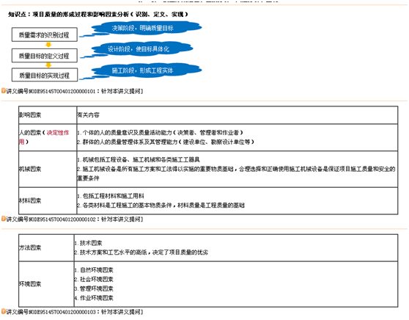The height and width of the screenshot is (320, 409).
Task: Click the cell 环境因素
Action: tap(46, 284)
